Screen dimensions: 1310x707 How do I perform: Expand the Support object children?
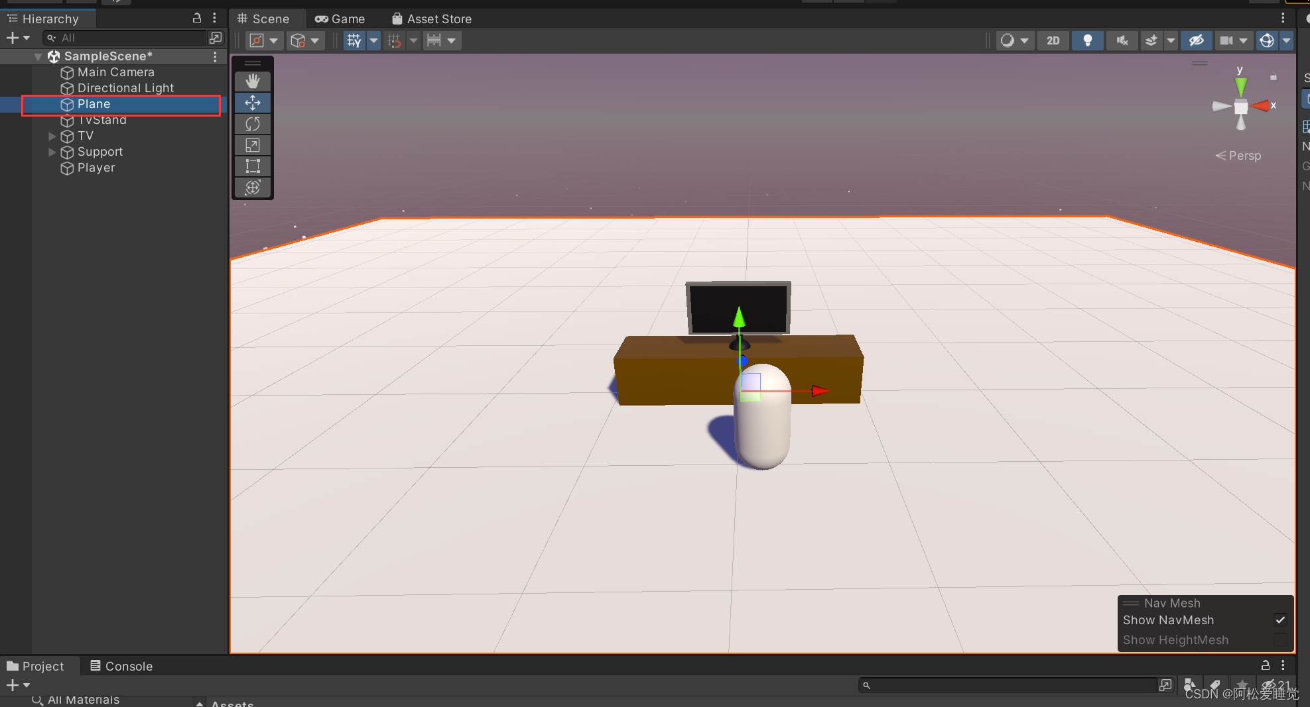pos(52,152)
